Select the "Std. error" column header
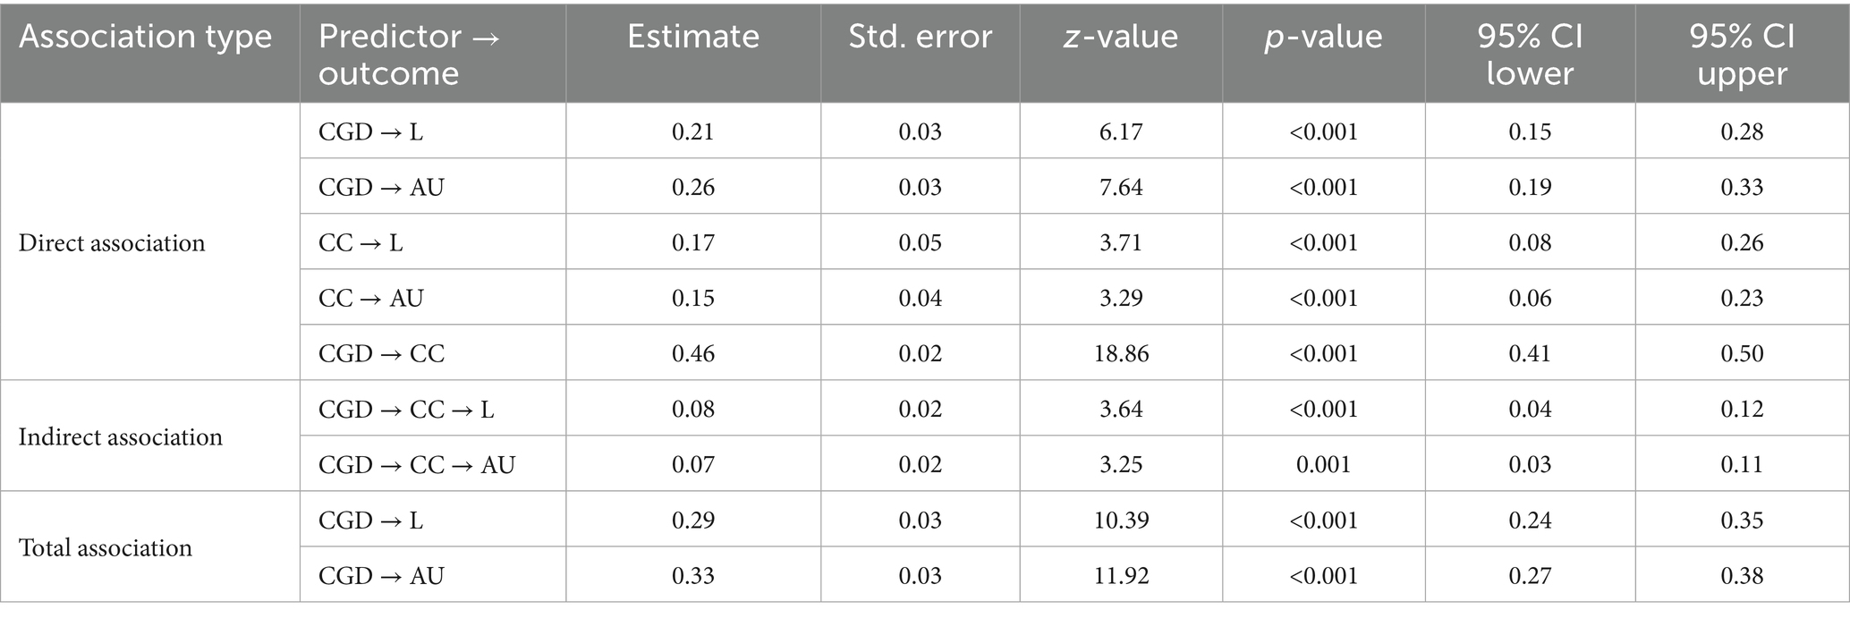The image size is (1850, 618). click(920, 37)
